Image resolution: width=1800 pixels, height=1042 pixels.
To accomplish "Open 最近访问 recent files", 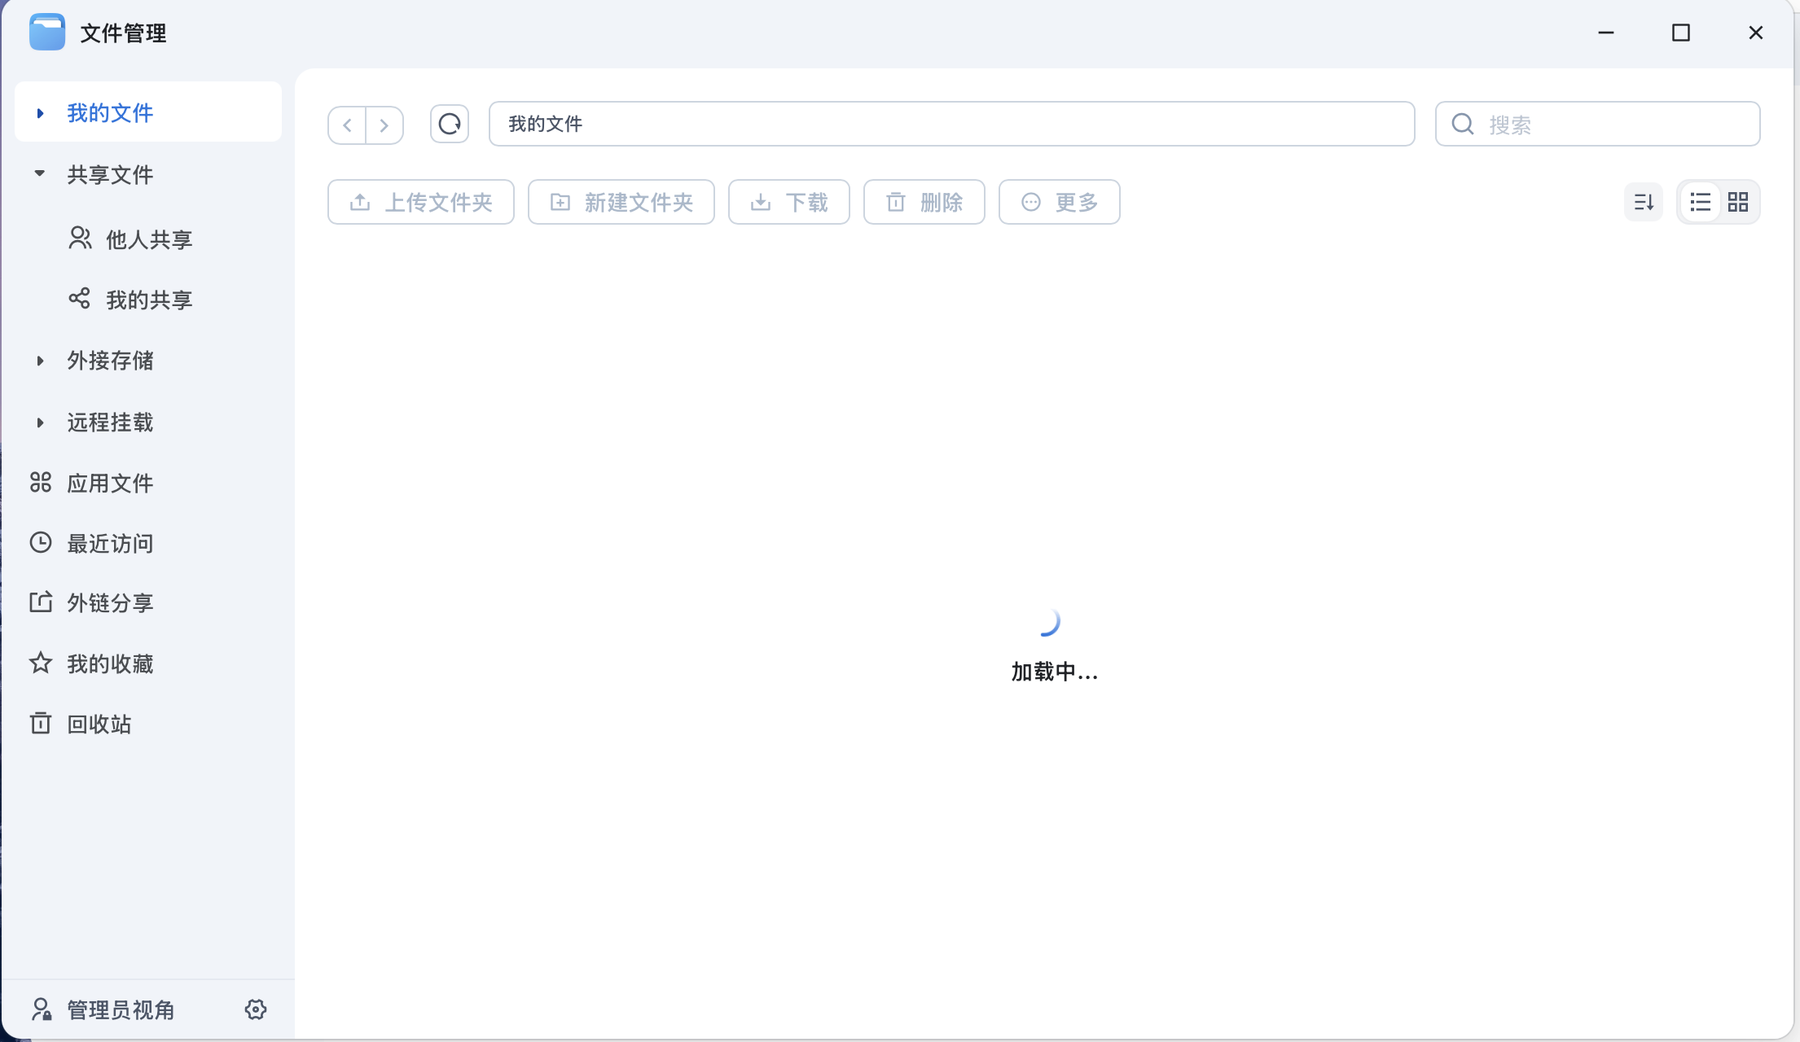I will 109,543.
